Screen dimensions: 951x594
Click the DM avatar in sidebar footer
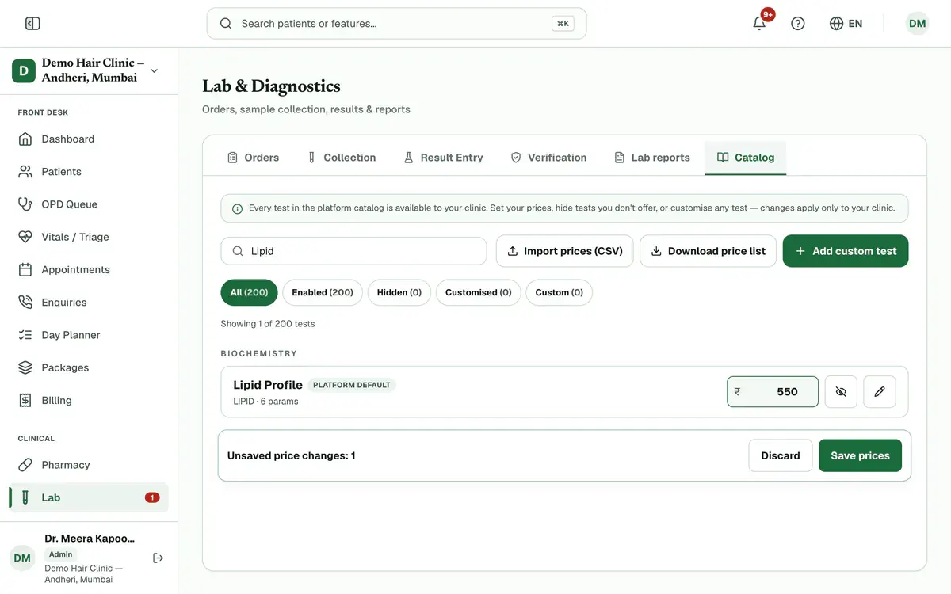tap(22, 558)
